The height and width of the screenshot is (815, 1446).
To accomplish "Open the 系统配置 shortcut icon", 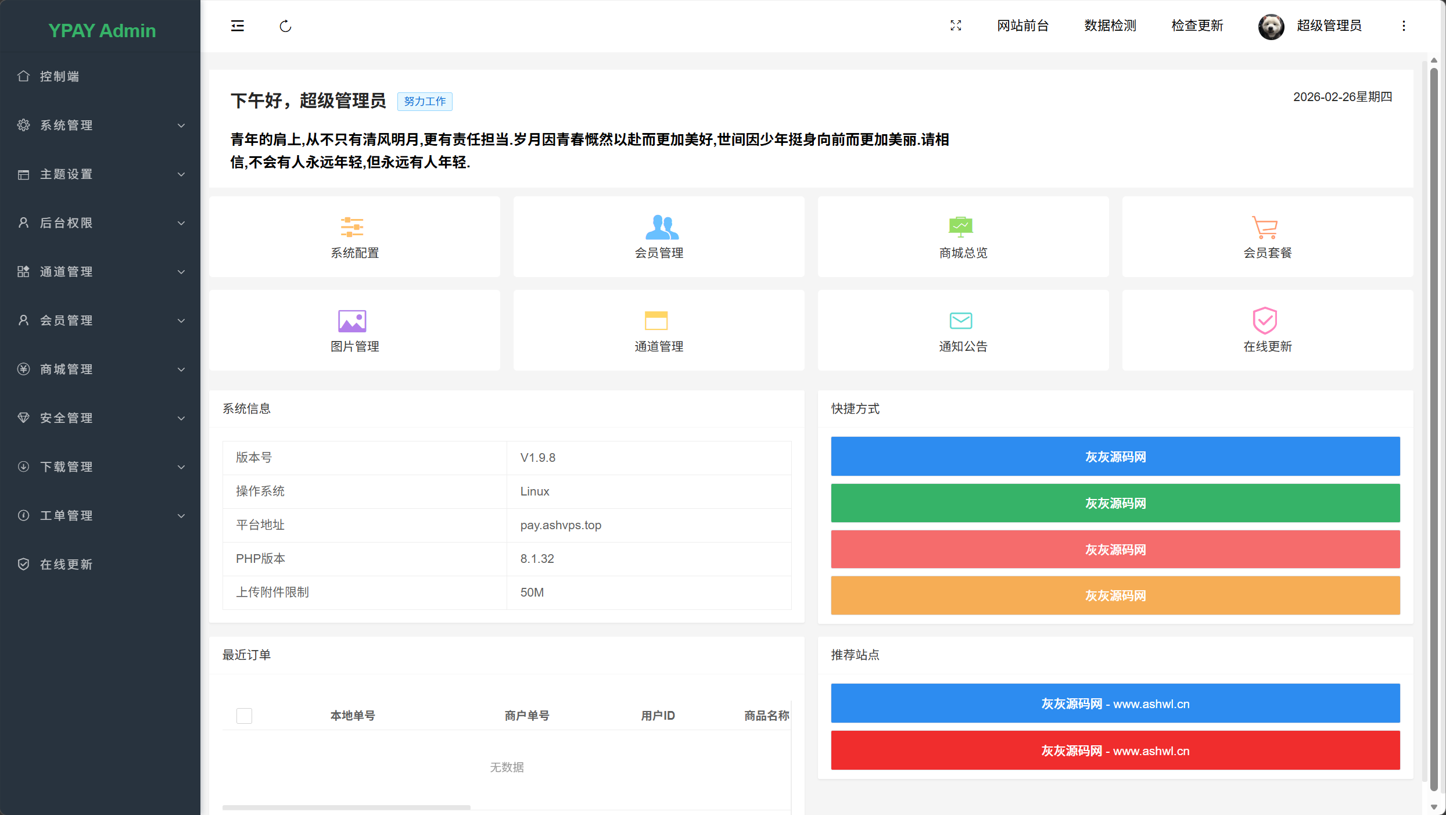I will click(354, 236).
